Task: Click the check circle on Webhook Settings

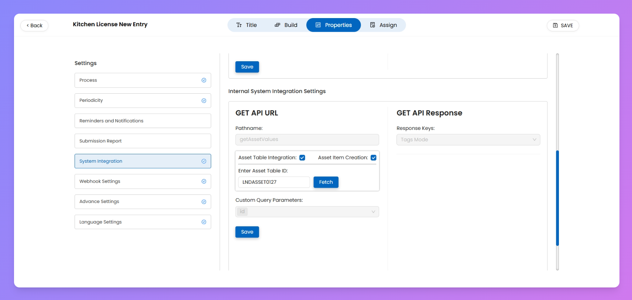Action: click(204, 182)
